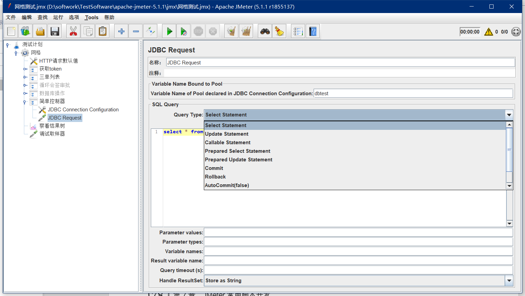Click the Parameter values field

click(x=358, y=233)
